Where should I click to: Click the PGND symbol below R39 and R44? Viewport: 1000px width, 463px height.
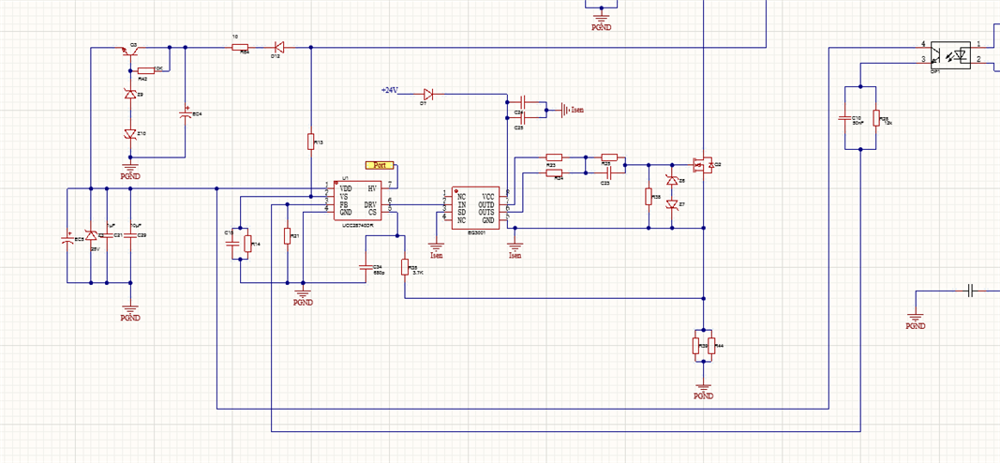[704, 391]
